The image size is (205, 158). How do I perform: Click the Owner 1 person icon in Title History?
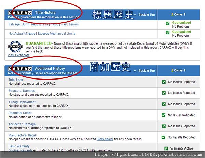pyautogui.click(x=172, y=14)
